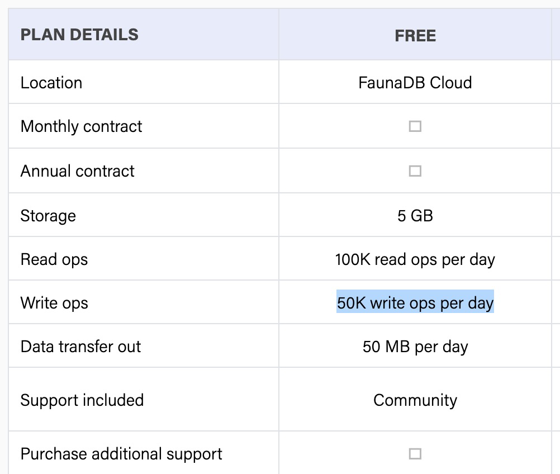Click the Write ops row label

click(x=54, y=303)
